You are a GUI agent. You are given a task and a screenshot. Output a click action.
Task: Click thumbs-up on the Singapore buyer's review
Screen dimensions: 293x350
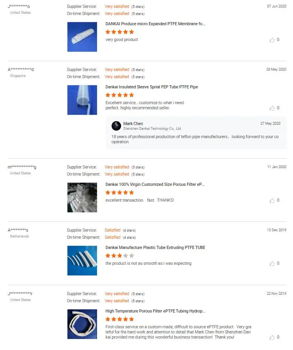[272, 108]
